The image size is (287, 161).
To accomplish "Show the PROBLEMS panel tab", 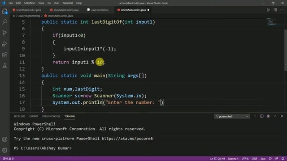I will [19, 116].
